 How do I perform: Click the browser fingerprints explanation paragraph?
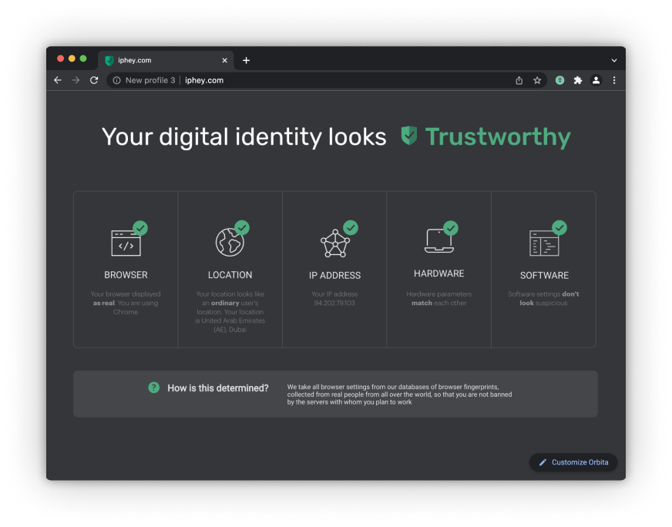pos(399,394)
